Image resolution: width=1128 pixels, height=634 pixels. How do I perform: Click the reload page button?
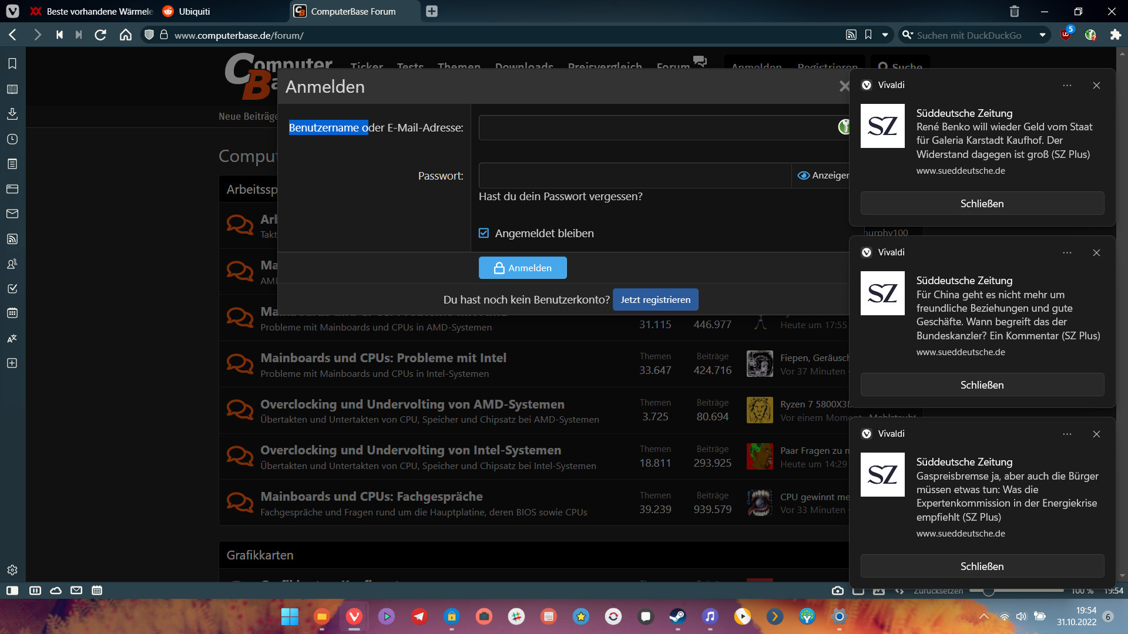click(100, 35)
